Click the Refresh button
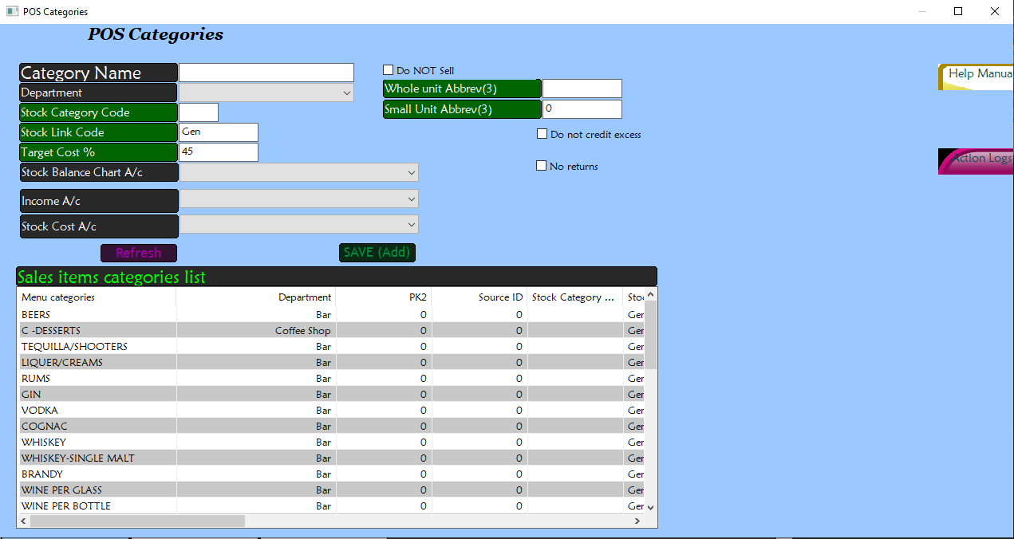Image resolution: width=1014 pixels, height=539 pixels. 139,253
